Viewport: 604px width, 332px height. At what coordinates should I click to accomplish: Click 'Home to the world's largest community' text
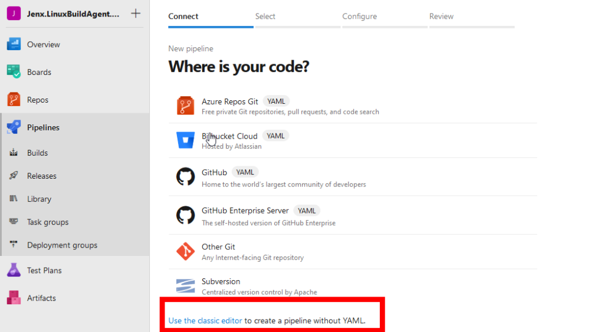(x=284, y=185)
